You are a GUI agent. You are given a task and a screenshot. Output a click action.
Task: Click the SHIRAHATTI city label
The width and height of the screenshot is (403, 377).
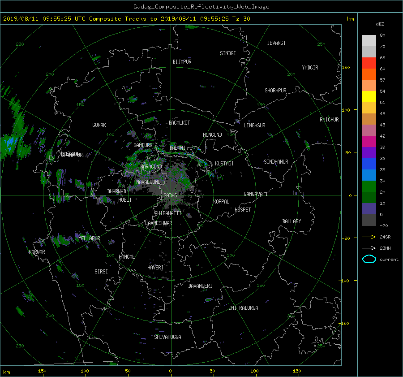[168, 213]
